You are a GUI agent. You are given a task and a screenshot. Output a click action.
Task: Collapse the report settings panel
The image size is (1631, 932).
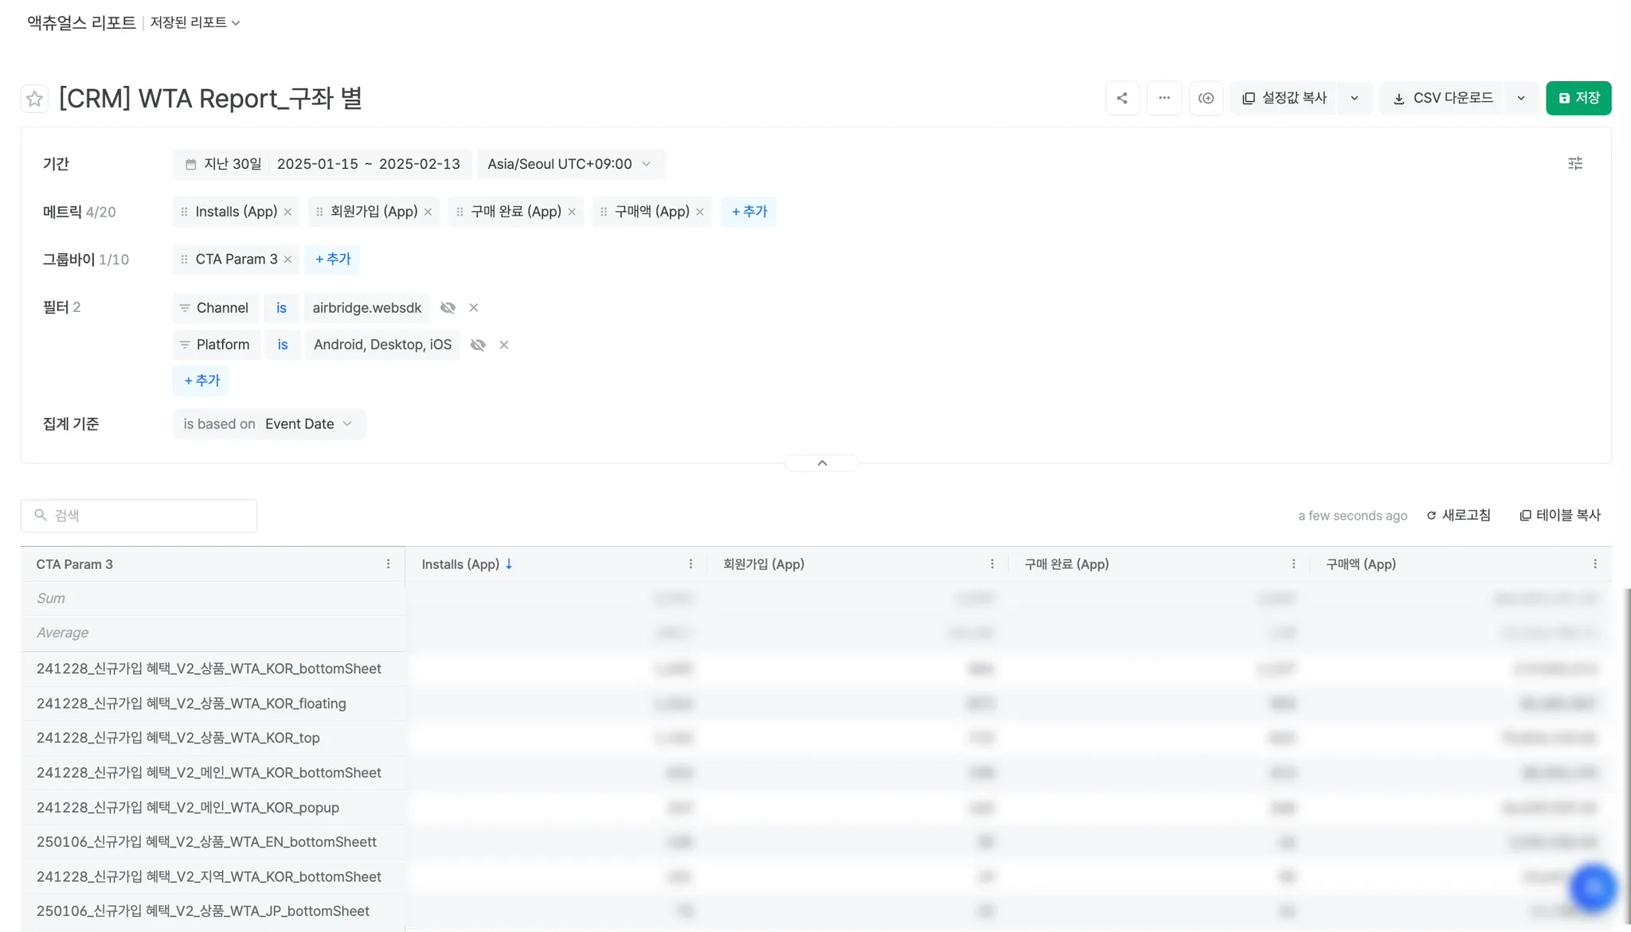click(x=822, y=463)
